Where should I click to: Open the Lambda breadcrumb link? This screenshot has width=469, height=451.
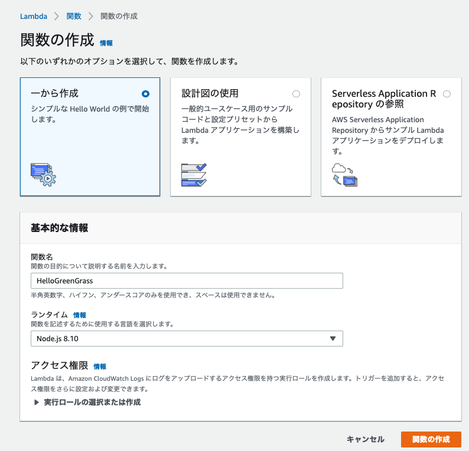coord(34,16)
